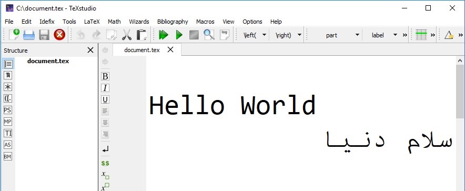Expand the \left( delimiter dropdown
Viewport: 465px width, 191px height.
click(x=264, y=35)
